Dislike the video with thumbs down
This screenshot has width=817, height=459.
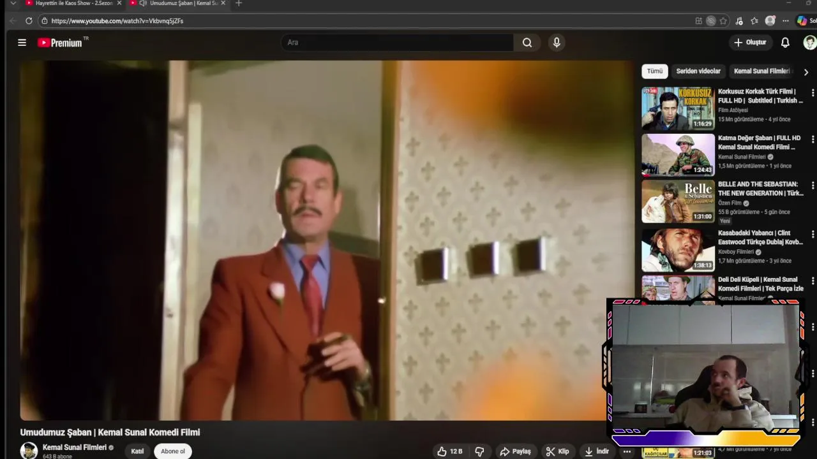(480, 451)
